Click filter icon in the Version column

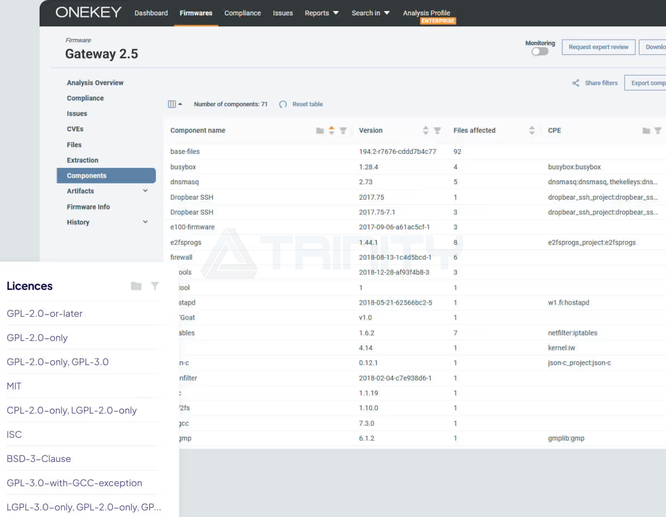coord(437,130)
